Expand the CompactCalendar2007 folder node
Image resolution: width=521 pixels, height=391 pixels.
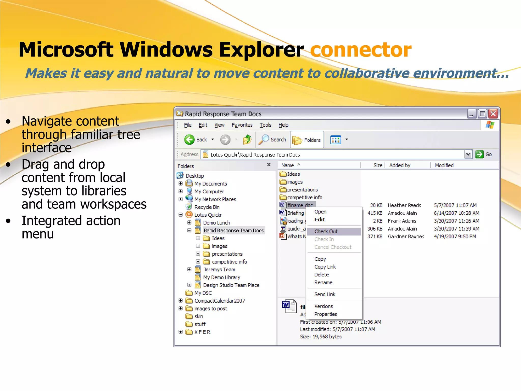coord(181,301)
